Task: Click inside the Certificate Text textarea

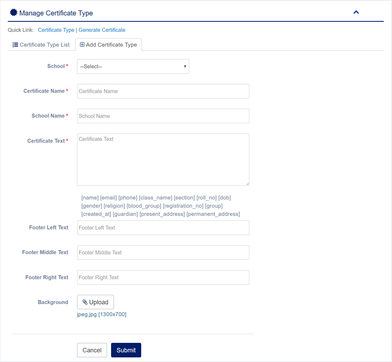Action: pyautogui.click(x=163, y=159)
